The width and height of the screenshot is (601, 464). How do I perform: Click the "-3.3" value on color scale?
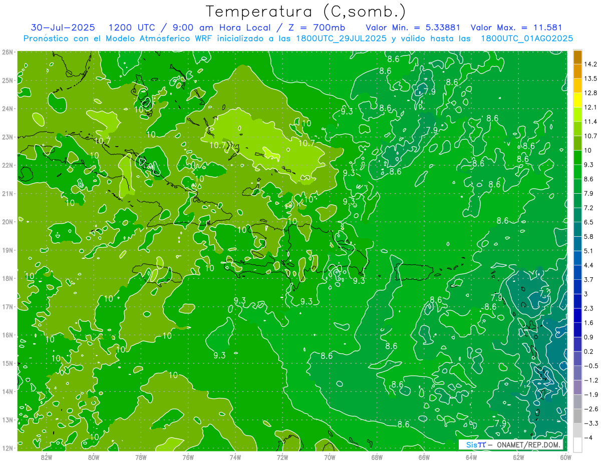click(x=591, y=423)
